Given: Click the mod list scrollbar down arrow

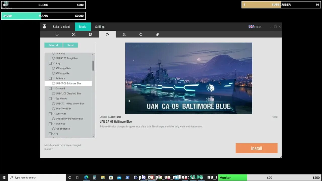Looking at the screenshot, I should 93,136.
